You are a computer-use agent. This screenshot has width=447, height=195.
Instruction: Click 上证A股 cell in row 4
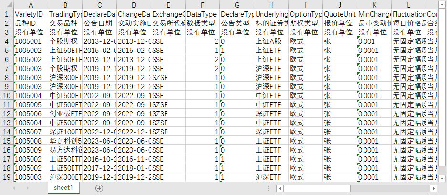[271, 41]
